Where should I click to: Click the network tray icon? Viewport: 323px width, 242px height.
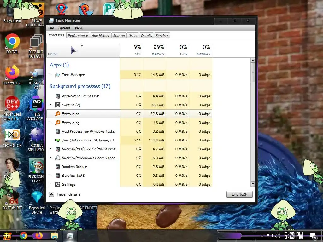[270, 236]
